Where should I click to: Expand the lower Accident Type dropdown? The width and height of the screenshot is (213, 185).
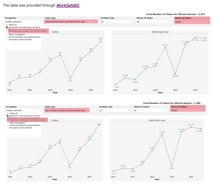[x=131, y=110]
